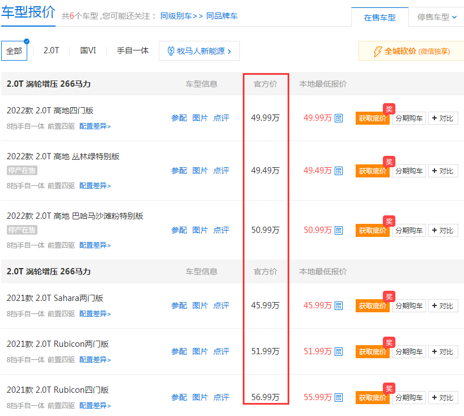The image size is (464, 416).
Task: Click 奖 badge on Rubicon四门版 row
Action: pyautogui.click(x=389, y=388)
